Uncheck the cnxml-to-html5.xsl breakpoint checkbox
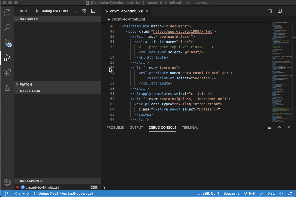 pyautogui.click(x=23, y=187)
